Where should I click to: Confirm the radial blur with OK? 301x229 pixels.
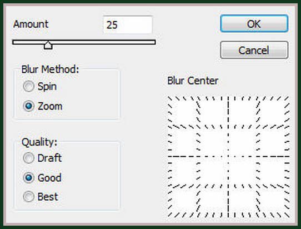tap(254, 24)
